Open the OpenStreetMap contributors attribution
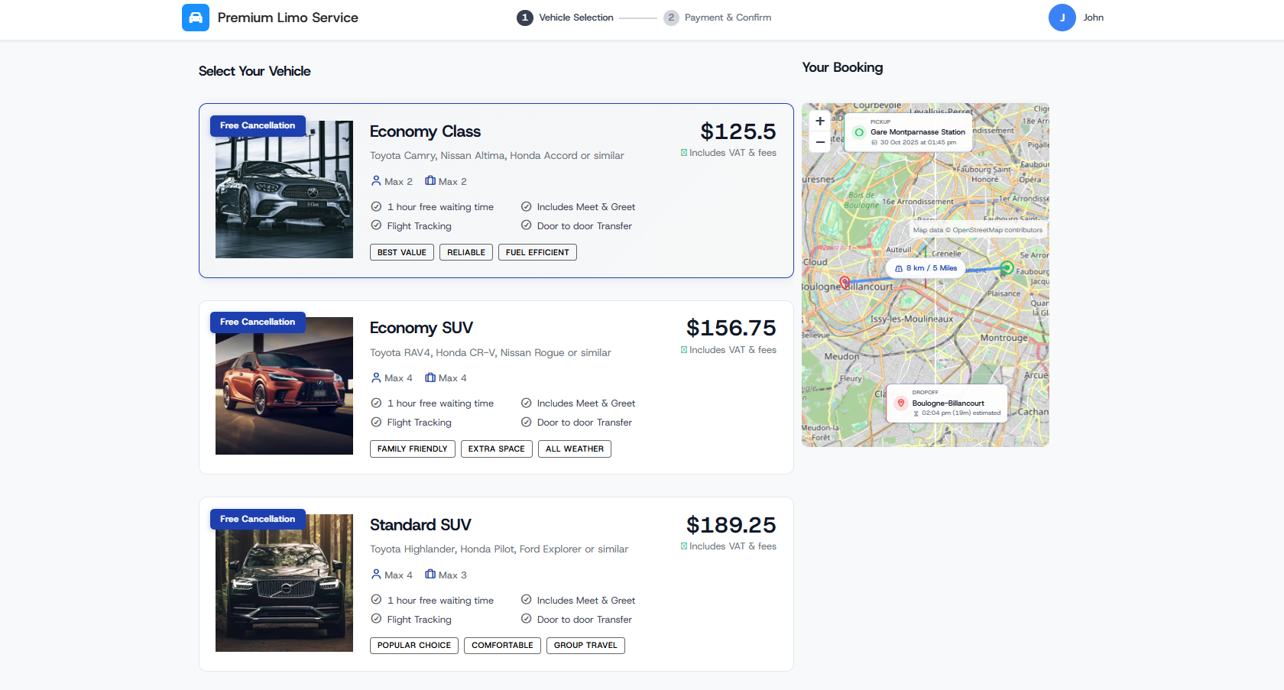Viewport: 1284px width, 690px height. click(997, 230)
